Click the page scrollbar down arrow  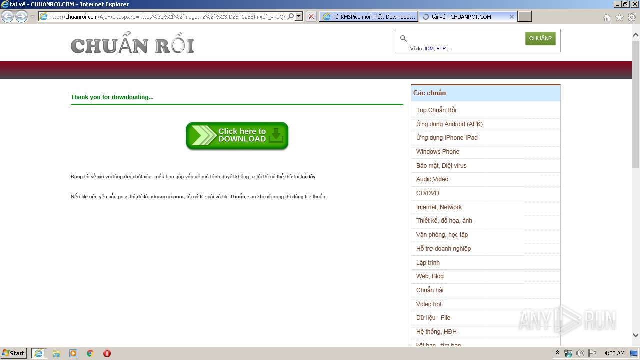pos(636,336)
